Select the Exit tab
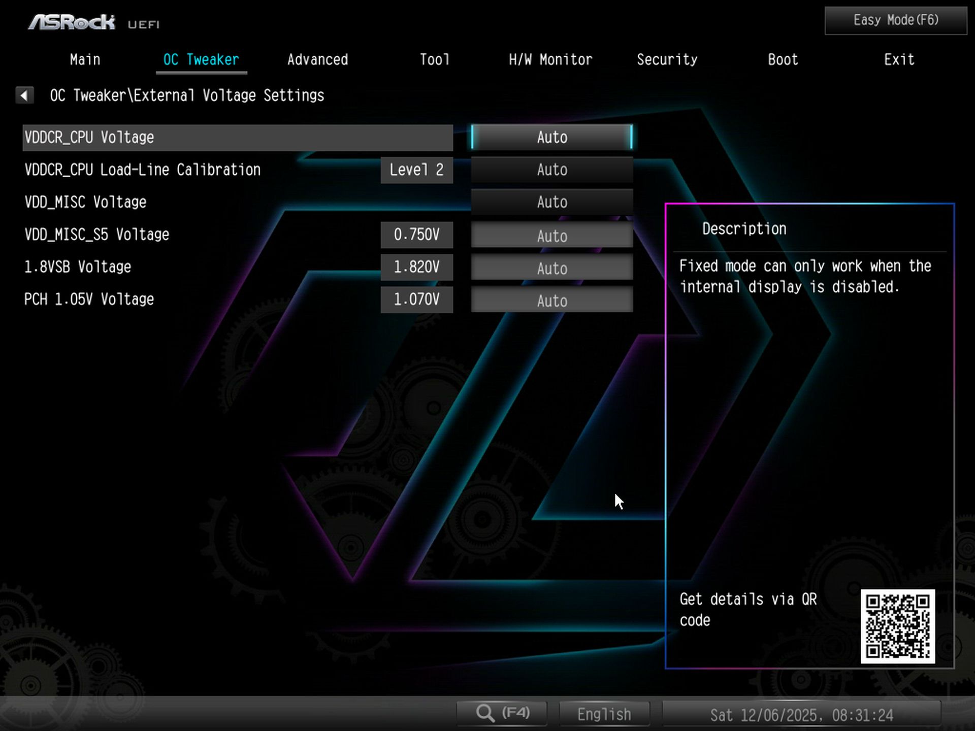 pos(899,59)
